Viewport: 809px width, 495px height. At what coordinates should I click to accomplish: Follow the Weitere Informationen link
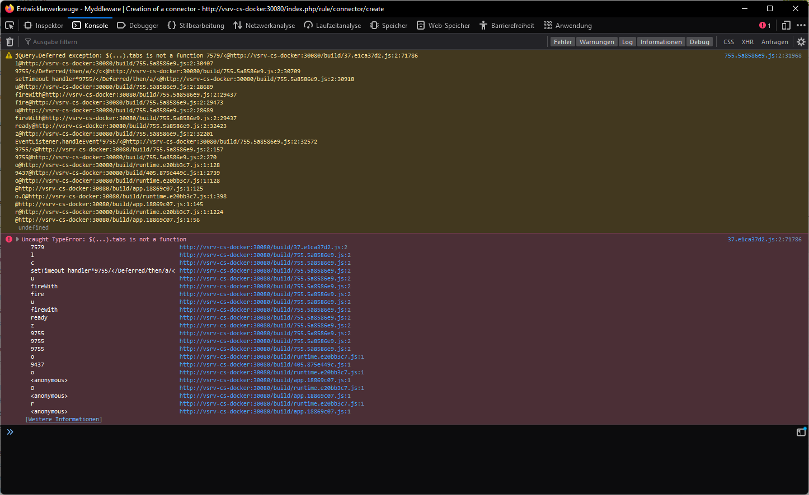pyautogui.click(x=63, y=418)
